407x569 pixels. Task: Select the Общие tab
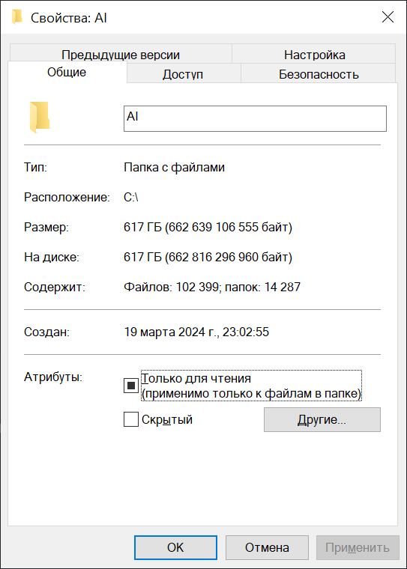coord(67,72)
